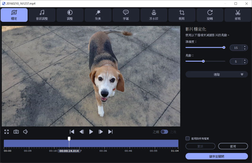Toggle the 之前/之後 before-after switch

point(164,132)
